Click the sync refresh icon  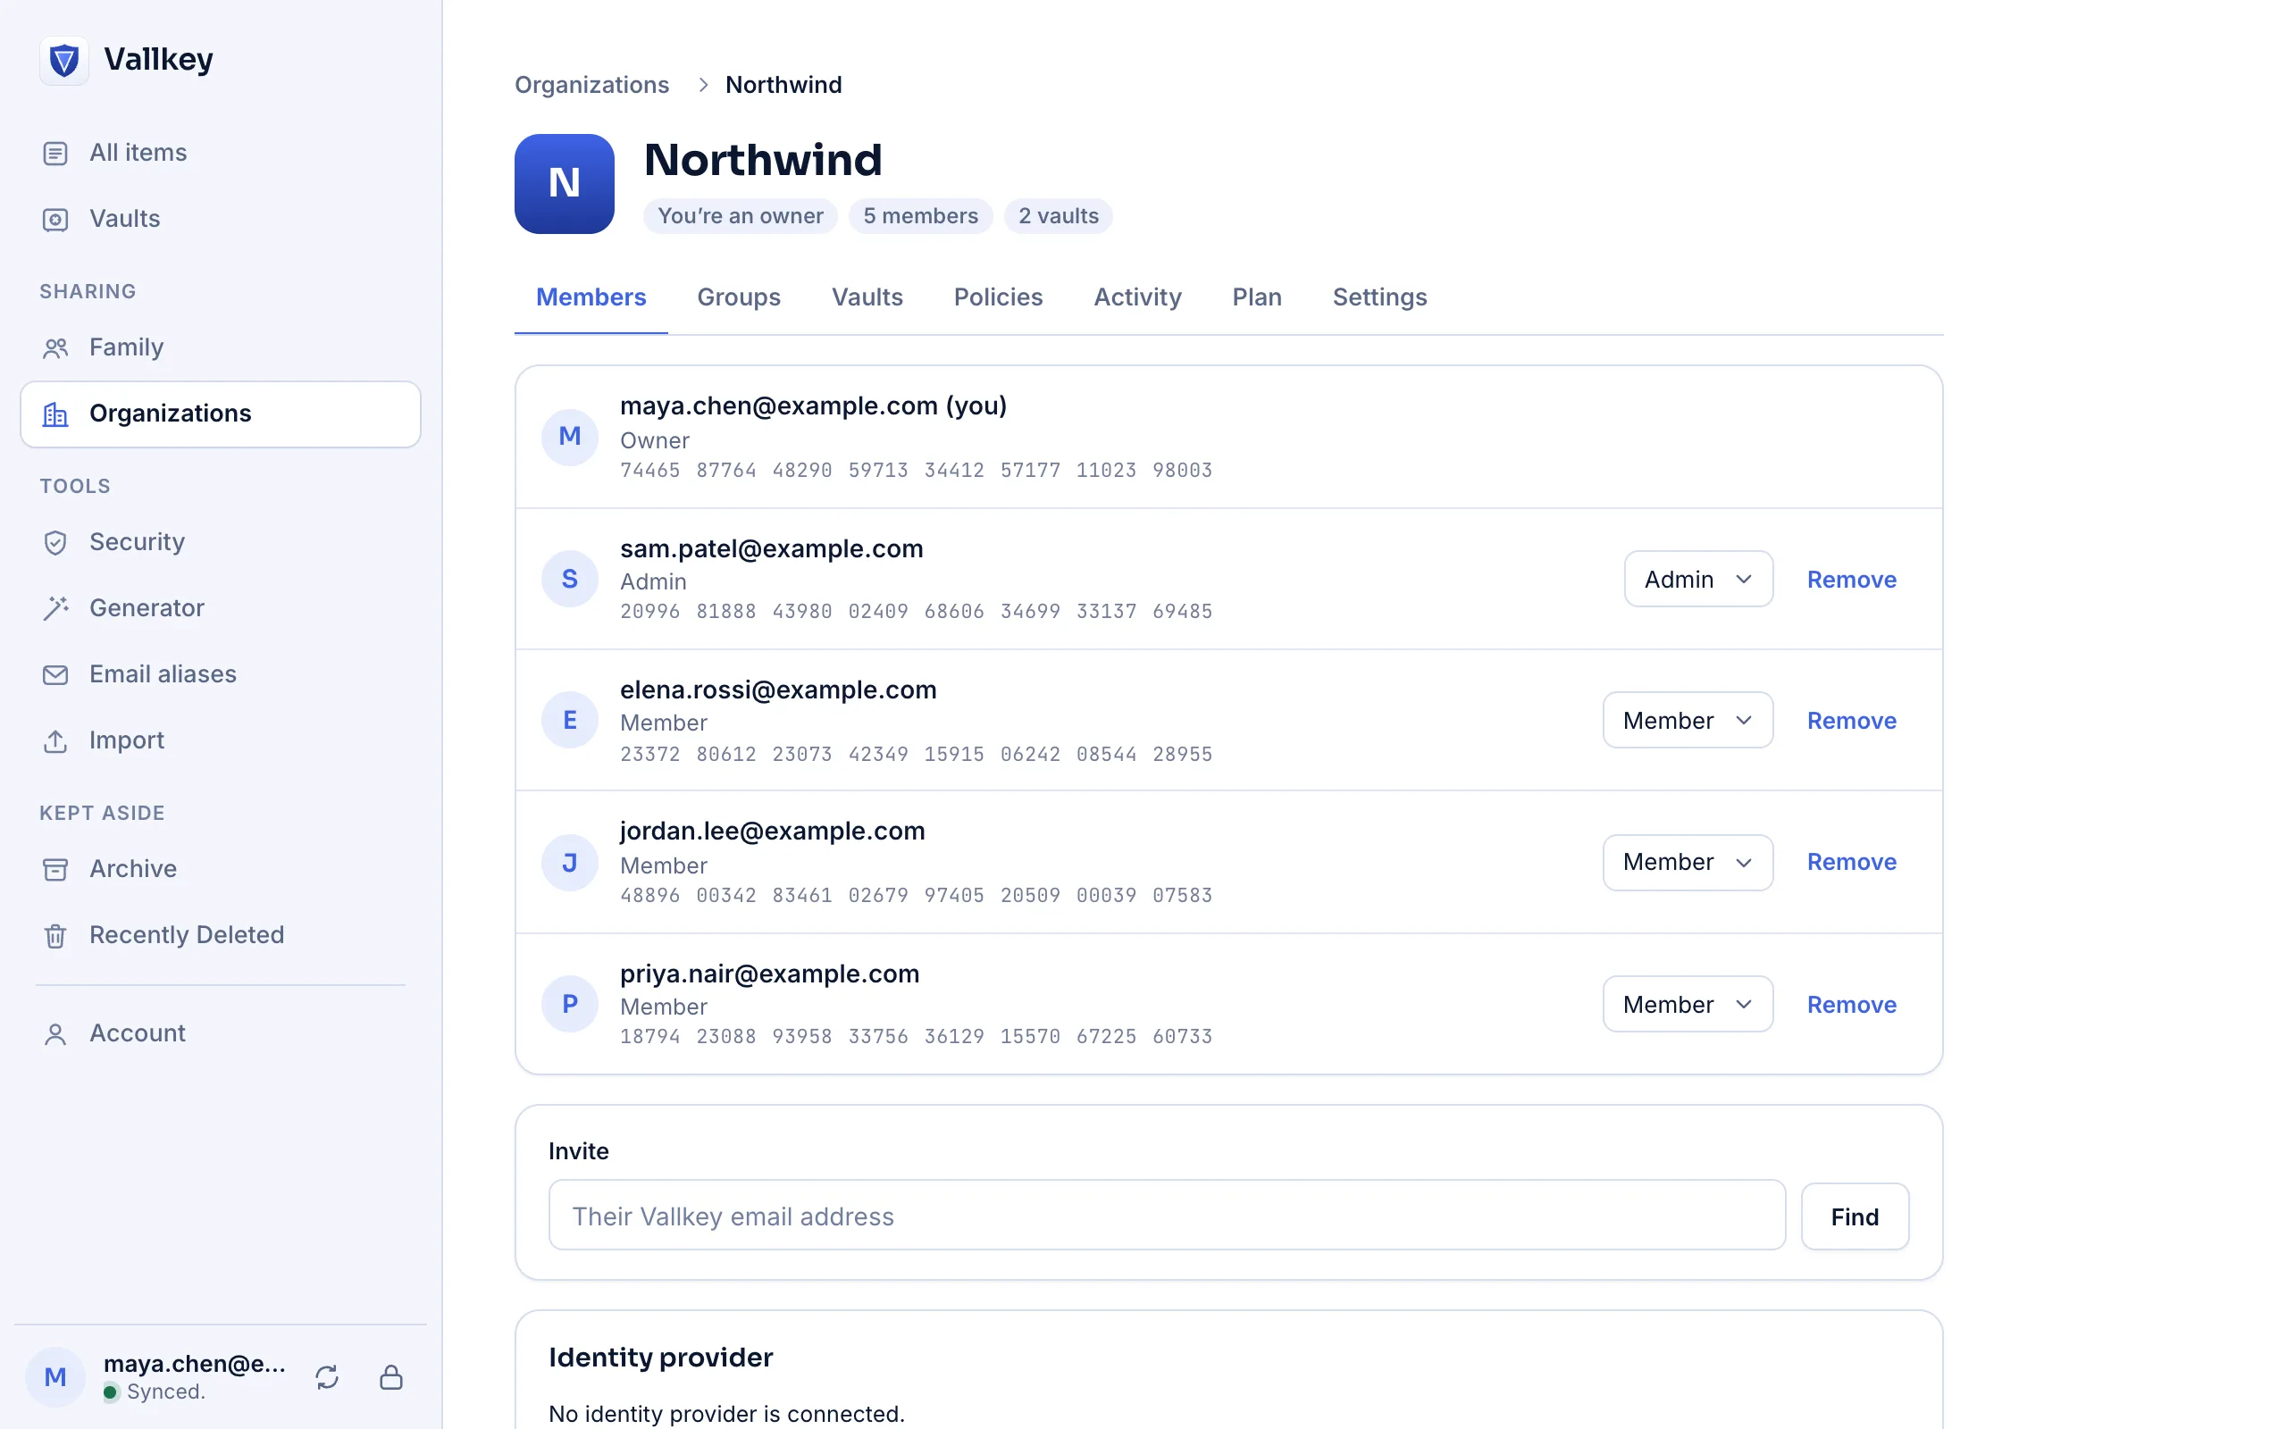327,1377
